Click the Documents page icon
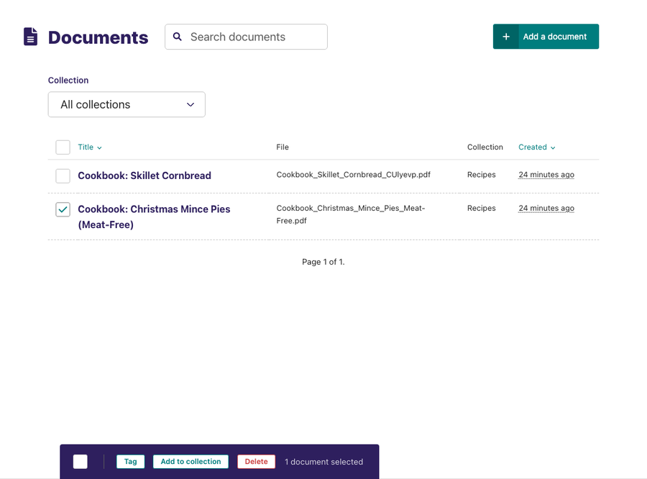 [29, 35]
